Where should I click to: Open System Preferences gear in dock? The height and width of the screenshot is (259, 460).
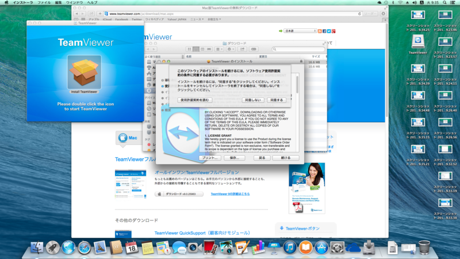tap(337, 247)
